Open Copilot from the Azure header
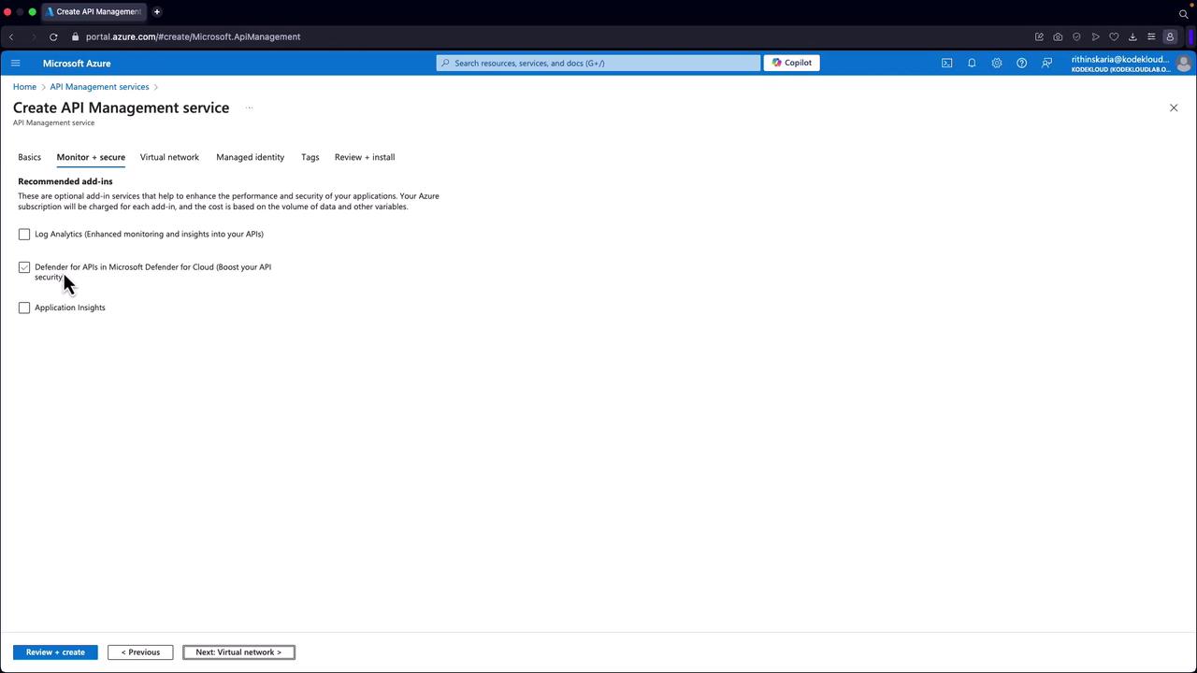Screen dimensions: 1197x673 click(792, 63)
